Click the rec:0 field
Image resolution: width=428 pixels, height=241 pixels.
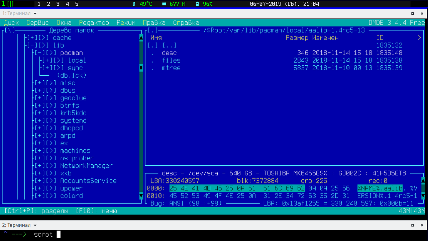coord(378,181)
